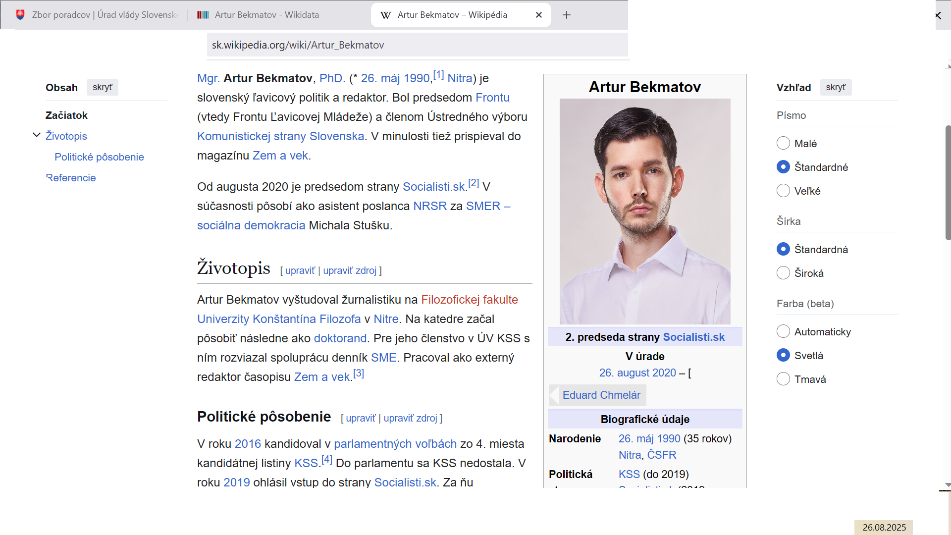Viewport: 951px width, 535px height.
Task: Switch to Artur Bekmatov - Wikidata tab
Action: [266, 15]
